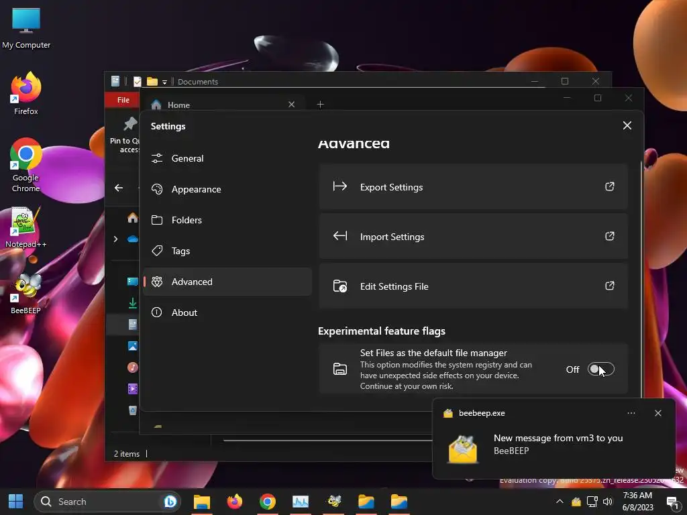Click Pin to Quick access icon
This screenshot has height=515, width=687.
(x=129, y=124)
